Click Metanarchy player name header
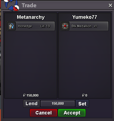The height and width of the screenshot is (121, 114). click(31, 17)
